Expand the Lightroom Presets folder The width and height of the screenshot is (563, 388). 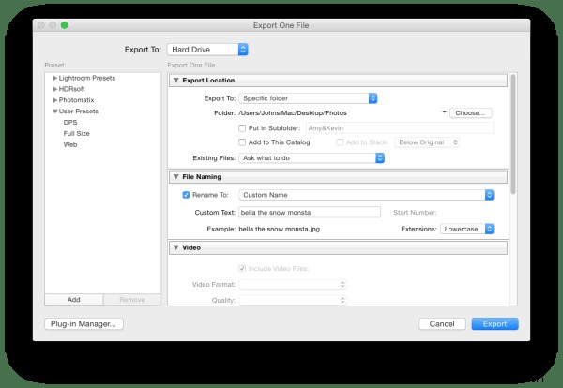point(56,77)
